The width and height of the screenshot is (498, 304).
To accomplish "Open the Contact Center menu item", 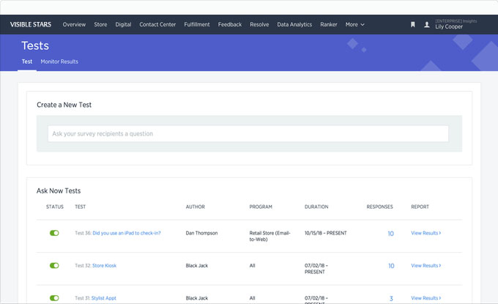I will pos(157,24).
